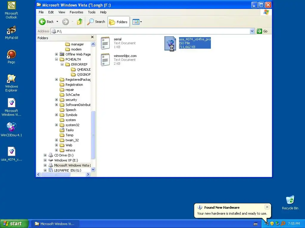Open the Tools menu
The height and width of the screenshot is (228, 305).
click(x=92, y=12)
